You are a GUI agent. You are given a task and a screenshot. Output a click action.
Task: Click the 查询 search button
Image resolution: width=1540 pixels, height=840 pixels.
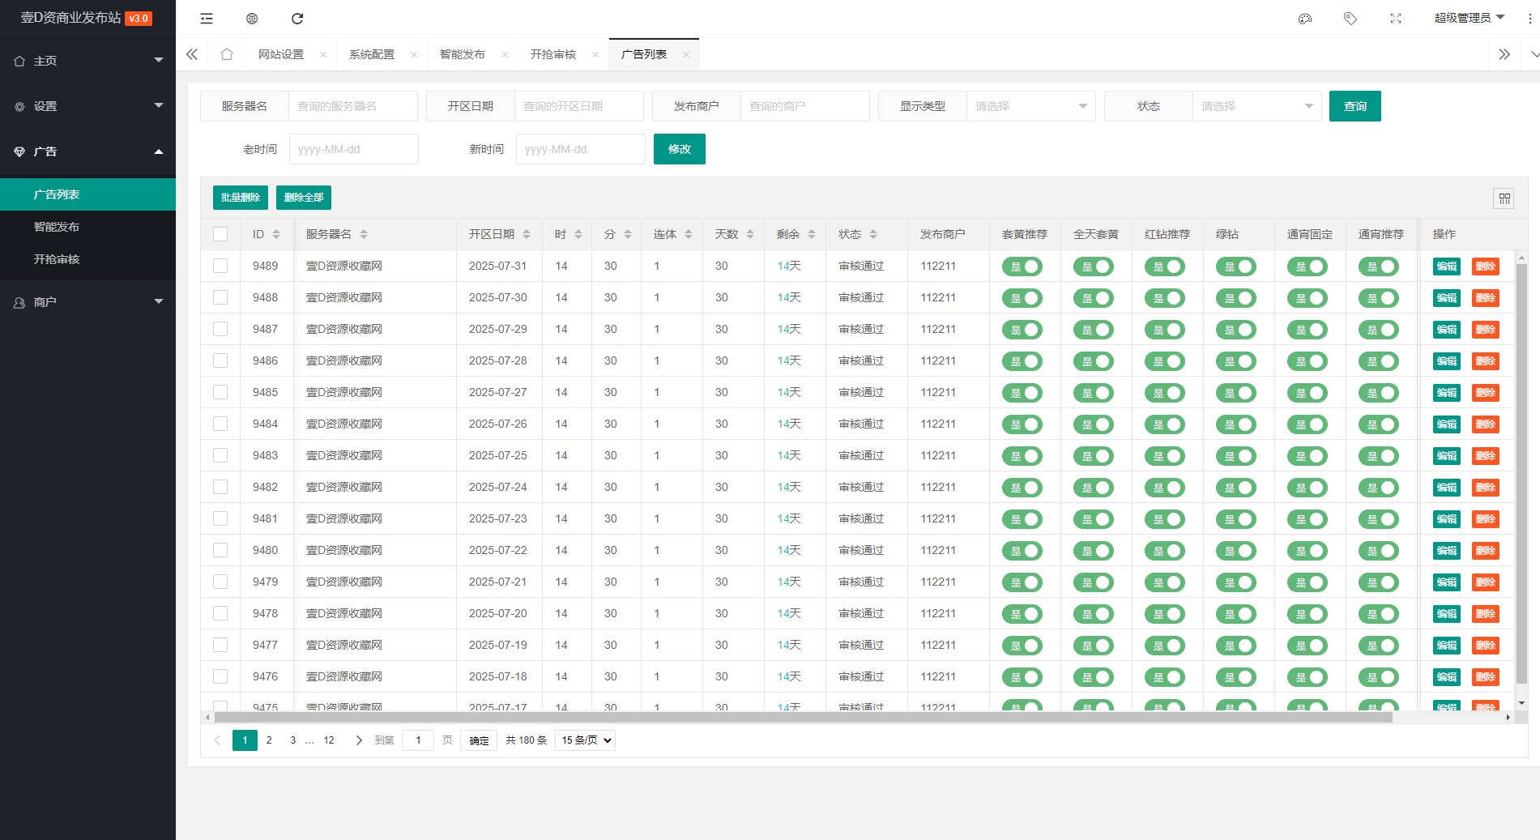click(x=1355, y=106)
